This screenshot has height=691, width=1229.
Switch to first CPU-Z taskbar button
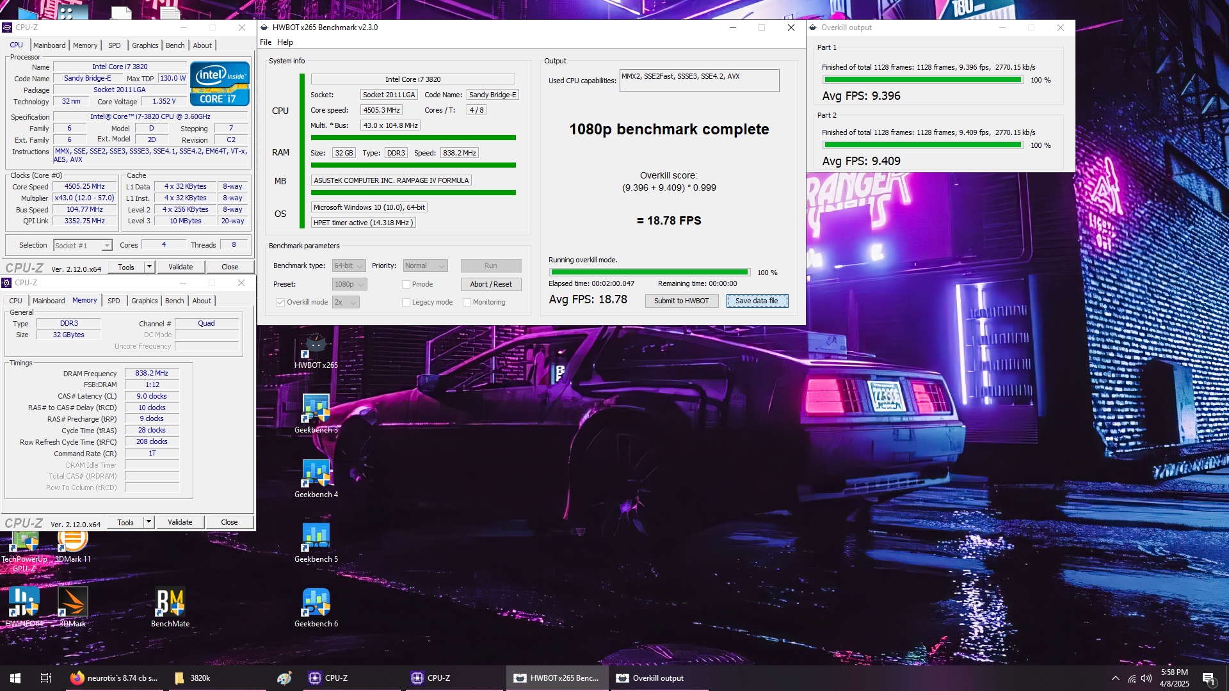pyautogui.click(x=353, y=678)
